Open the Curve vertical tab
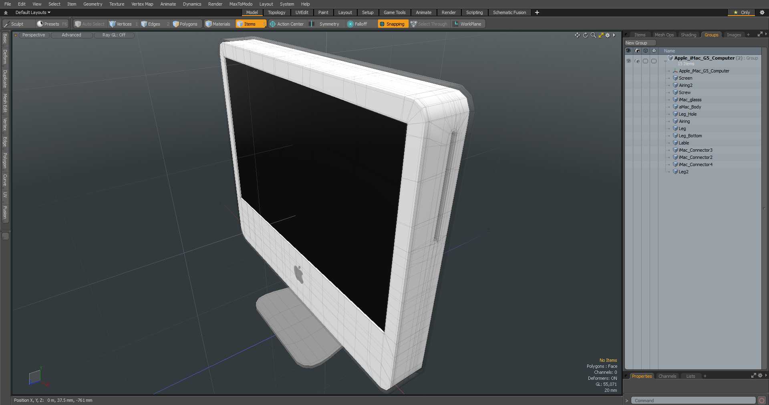 pos(5,180)
